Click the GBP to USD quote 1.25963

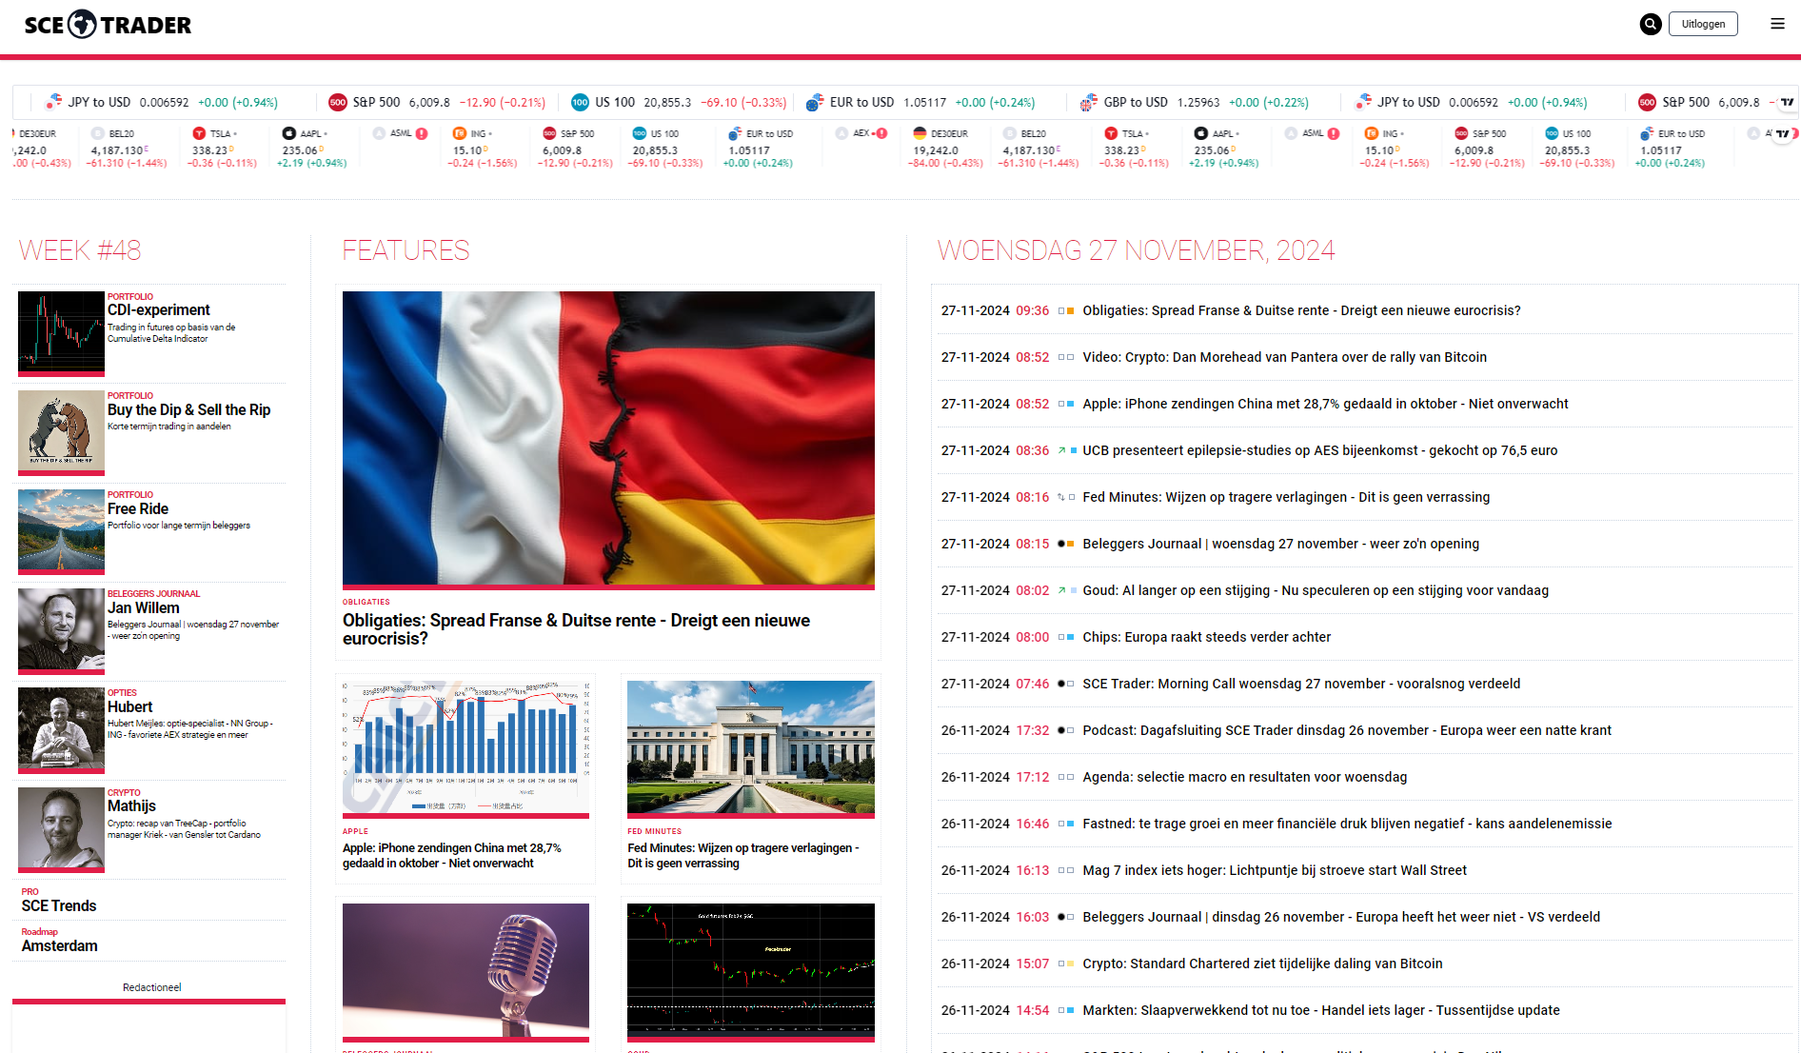coord(1198,103)
